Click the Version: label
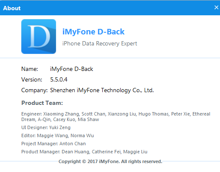Image resolution: width=220 pixels, height=172 pixels. click(32, 79)
